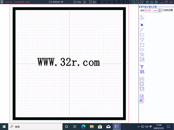Screen dimensions: 174x130
Task: Choose the ellipse shape tool
Action: click(x=142, y=35)
